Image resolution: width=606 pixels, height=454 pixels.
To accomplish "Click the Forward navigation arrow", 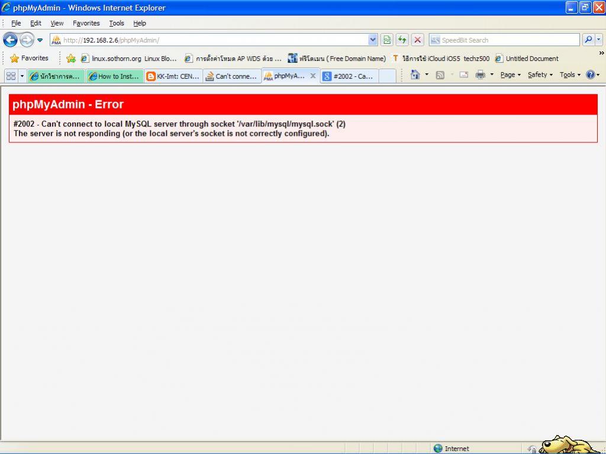I will (x=27, y=40).
